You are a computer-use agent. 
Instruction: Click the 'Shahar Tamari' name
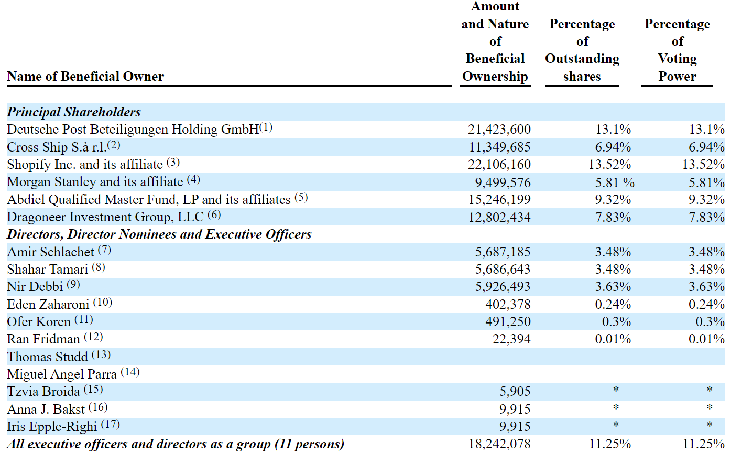(47, 270)
